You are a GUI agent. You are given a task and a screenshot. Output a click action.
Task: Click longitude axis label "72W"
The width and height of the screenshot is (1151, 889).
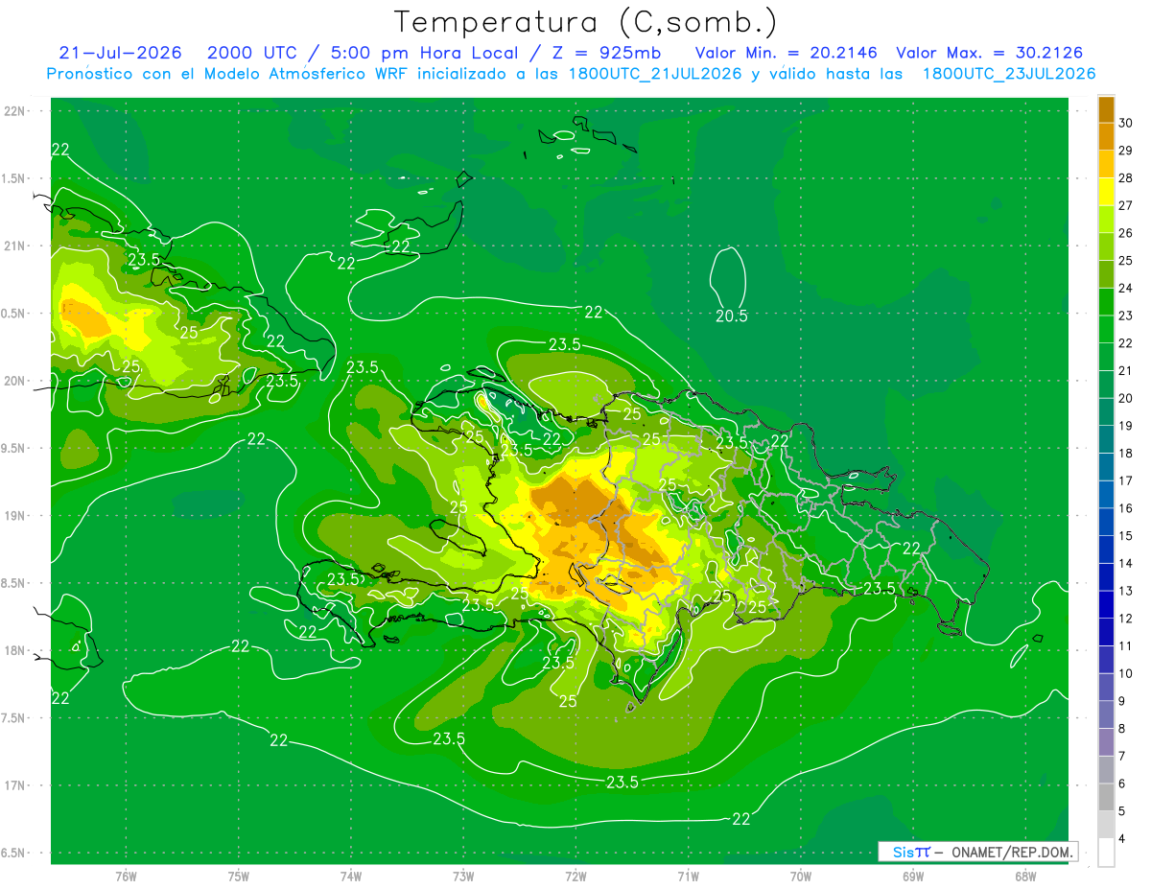575,877
